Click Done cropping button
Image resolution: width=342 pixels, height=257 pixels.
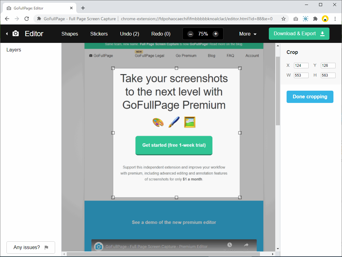[x=310, y=97]
